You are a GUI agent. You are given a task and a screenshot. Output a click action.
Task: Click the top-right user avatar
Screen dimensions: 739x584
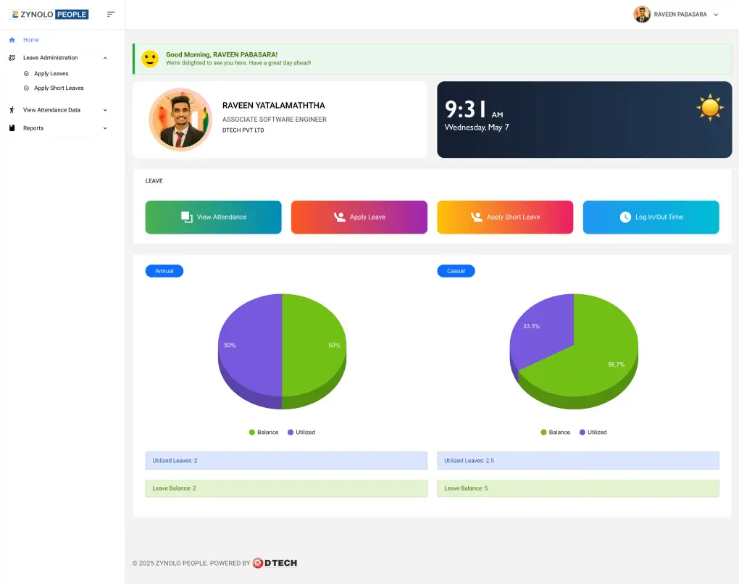click(642, 14)
